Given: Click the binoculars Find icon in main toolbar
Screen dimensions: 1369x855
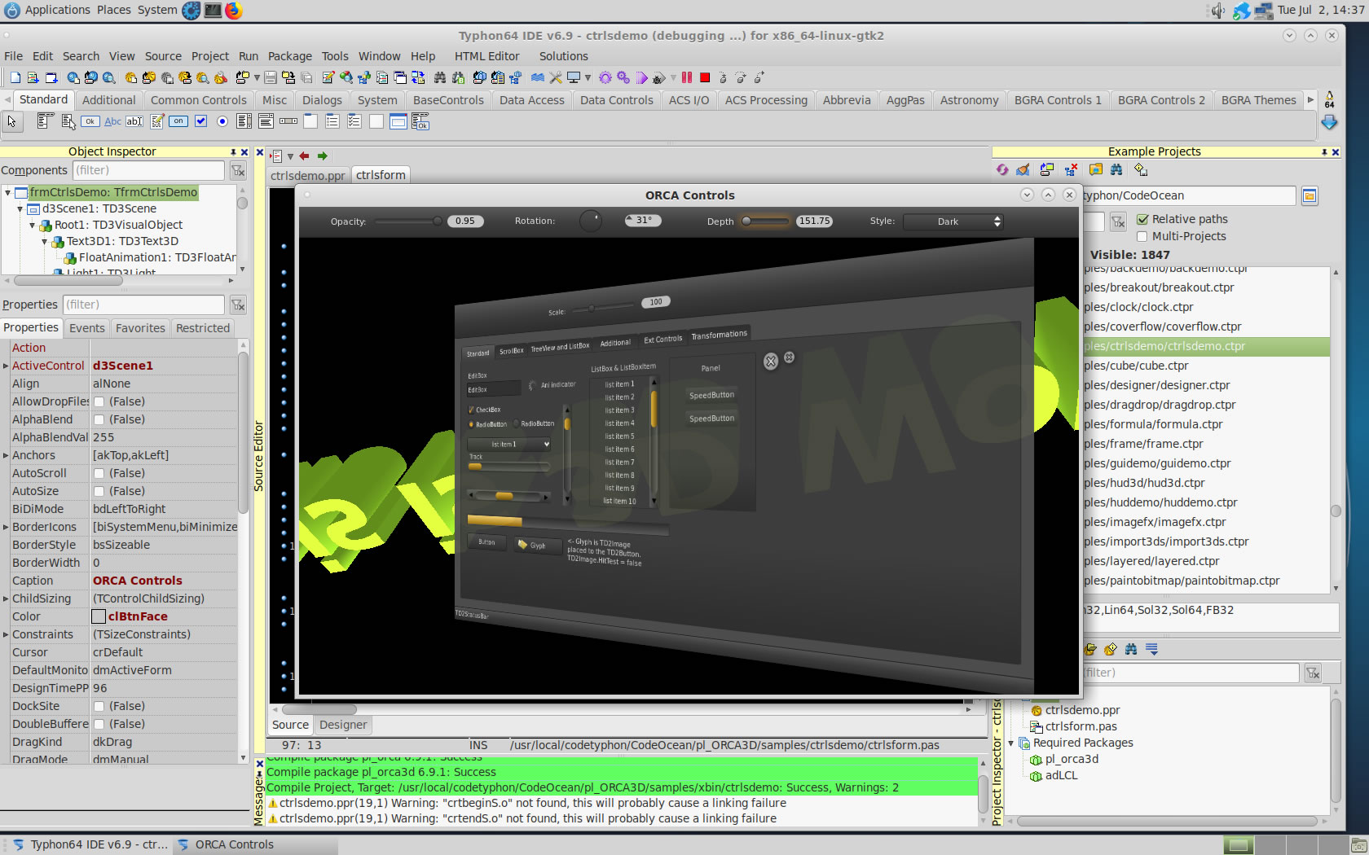Looking at the screenshot, I should [x=440, y=77].
